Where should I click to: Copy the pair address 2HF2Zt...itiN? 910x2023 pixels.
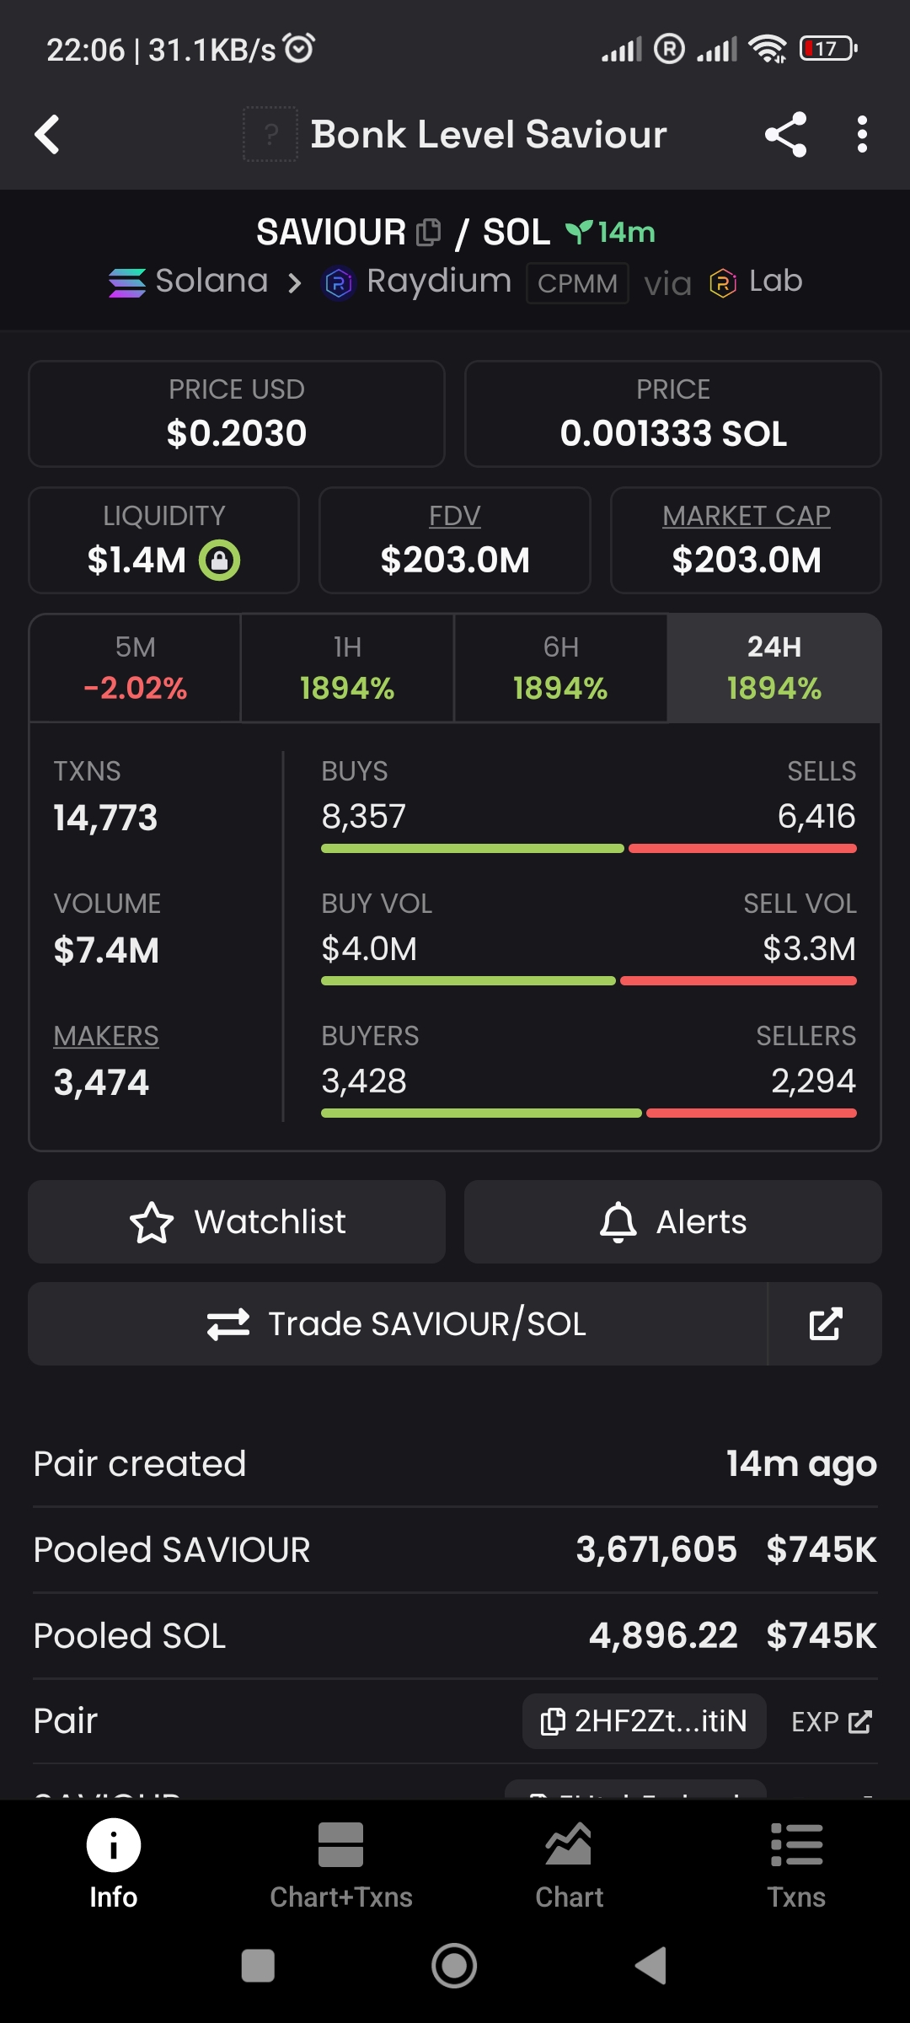pos(645,1721)
